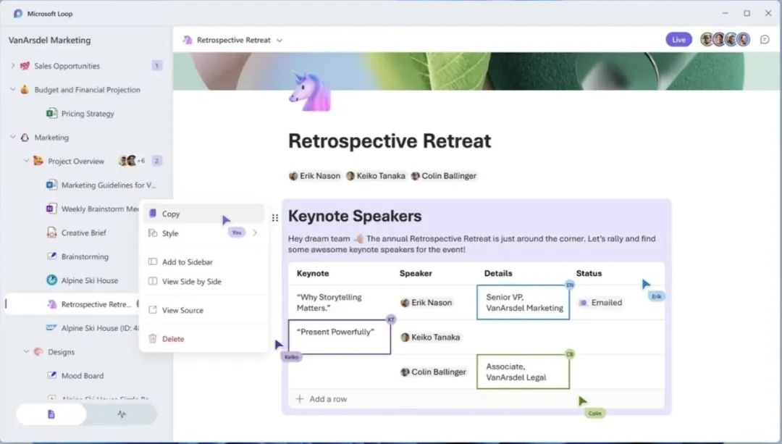
Task: Open the comments icon in header
Action: pyautogui.click(x=764, y=39)
